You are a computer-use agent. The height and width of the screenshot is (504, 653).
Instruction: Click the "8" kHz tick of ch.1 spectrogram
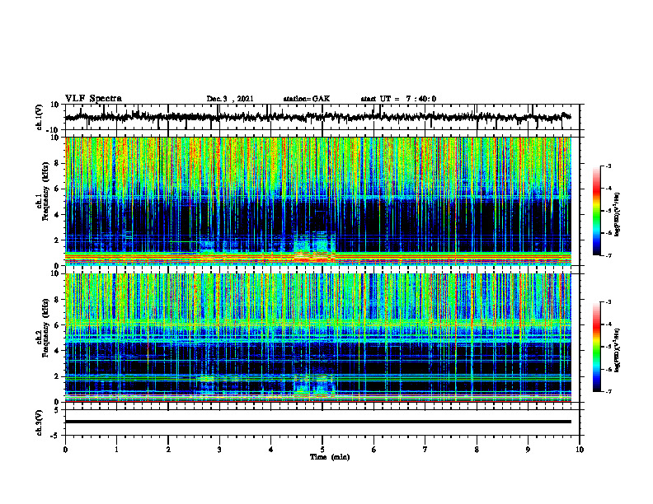pos(57,163)
